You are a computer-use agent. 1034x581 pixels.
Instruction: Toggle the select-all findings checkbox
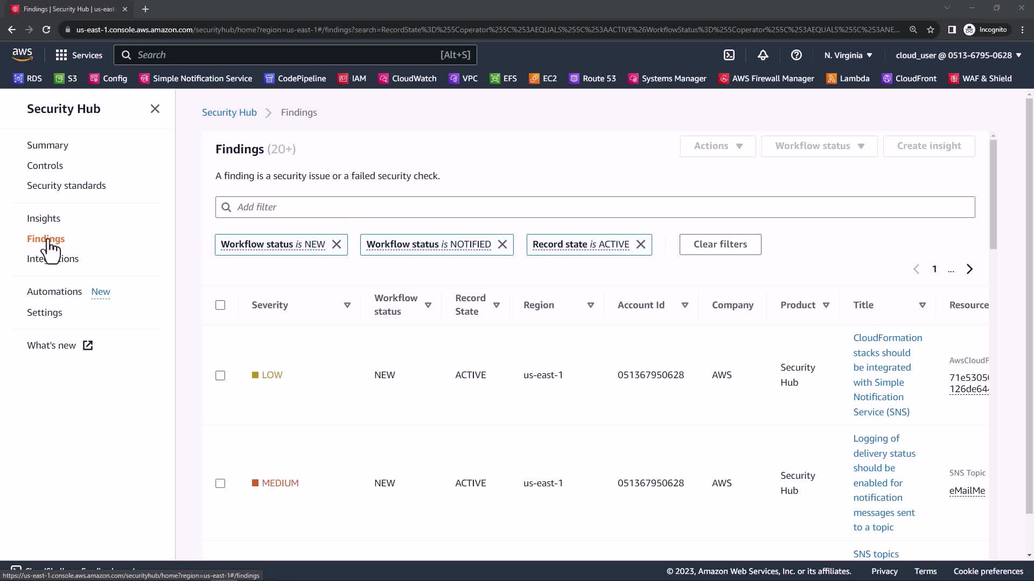click(220, 305)
